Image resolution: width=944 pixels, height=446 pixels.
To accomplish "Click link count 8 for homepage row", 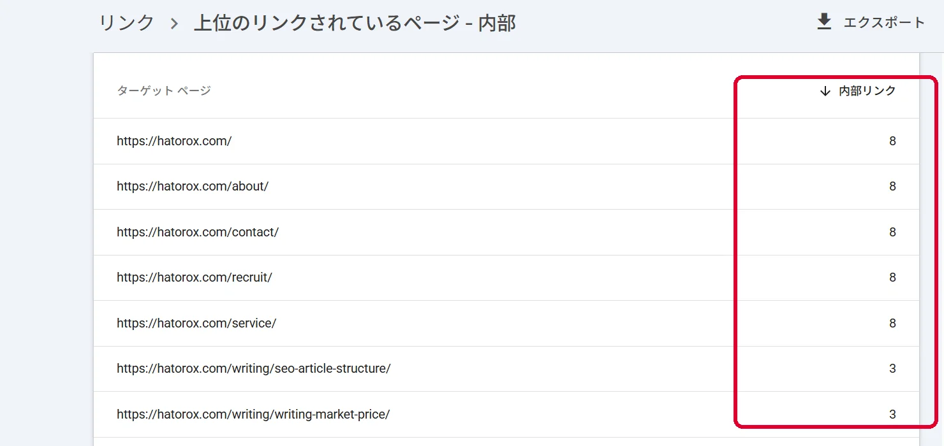I will 892,141.
